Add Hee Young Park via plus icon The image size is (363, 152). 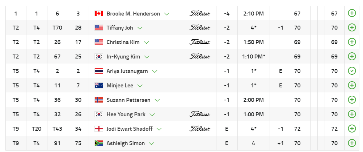(351, 114)
